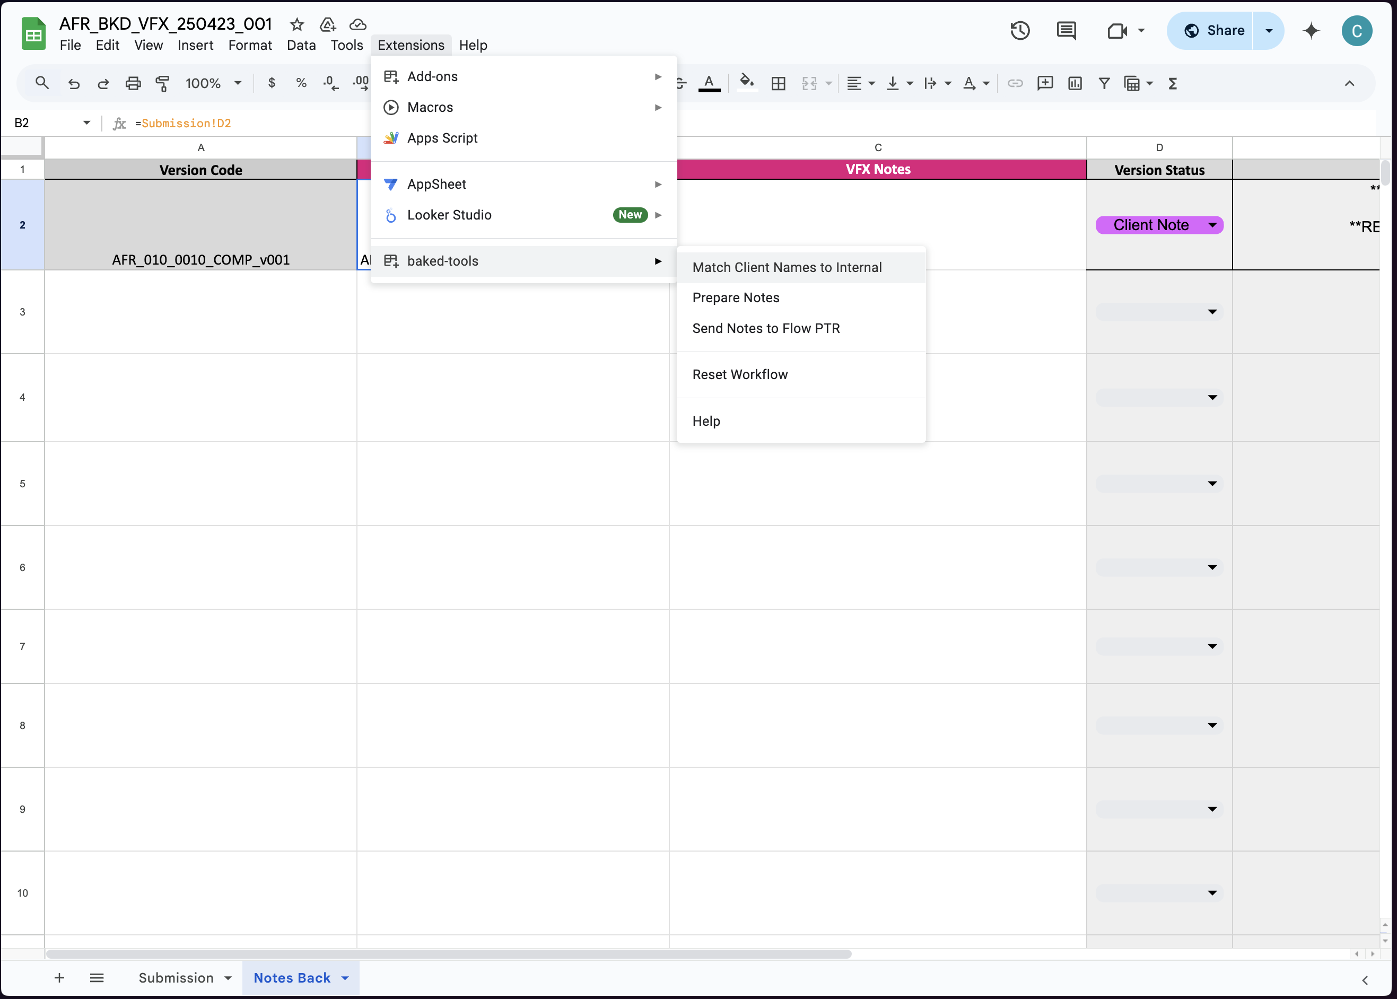Click the print icon in toolbar
Image resolution: width=1397 pixels, height=999 pixels.
click(133, 83)
